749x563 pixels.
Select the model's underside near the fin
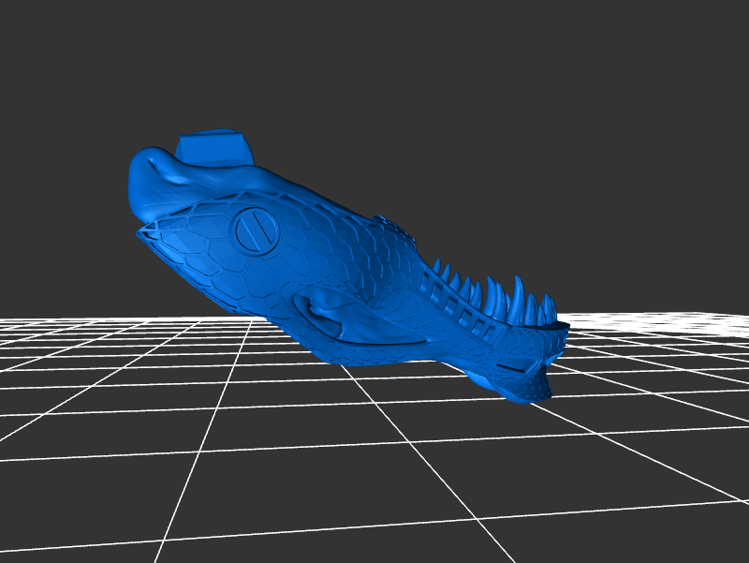pyautogui.click(x=365, y=350)
